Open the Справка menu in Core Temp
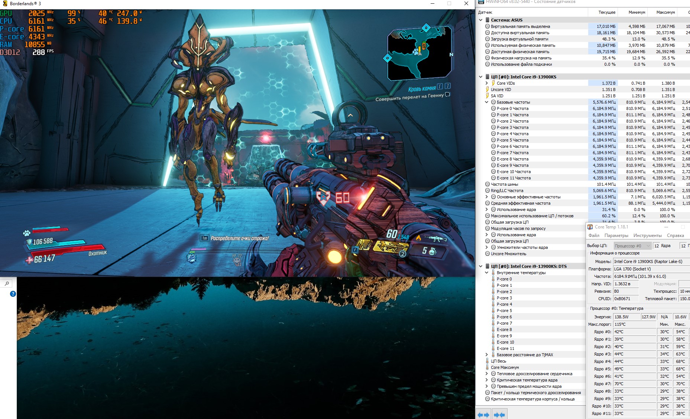The width and height of the screenshot is (690, 419). click(676, 236)
